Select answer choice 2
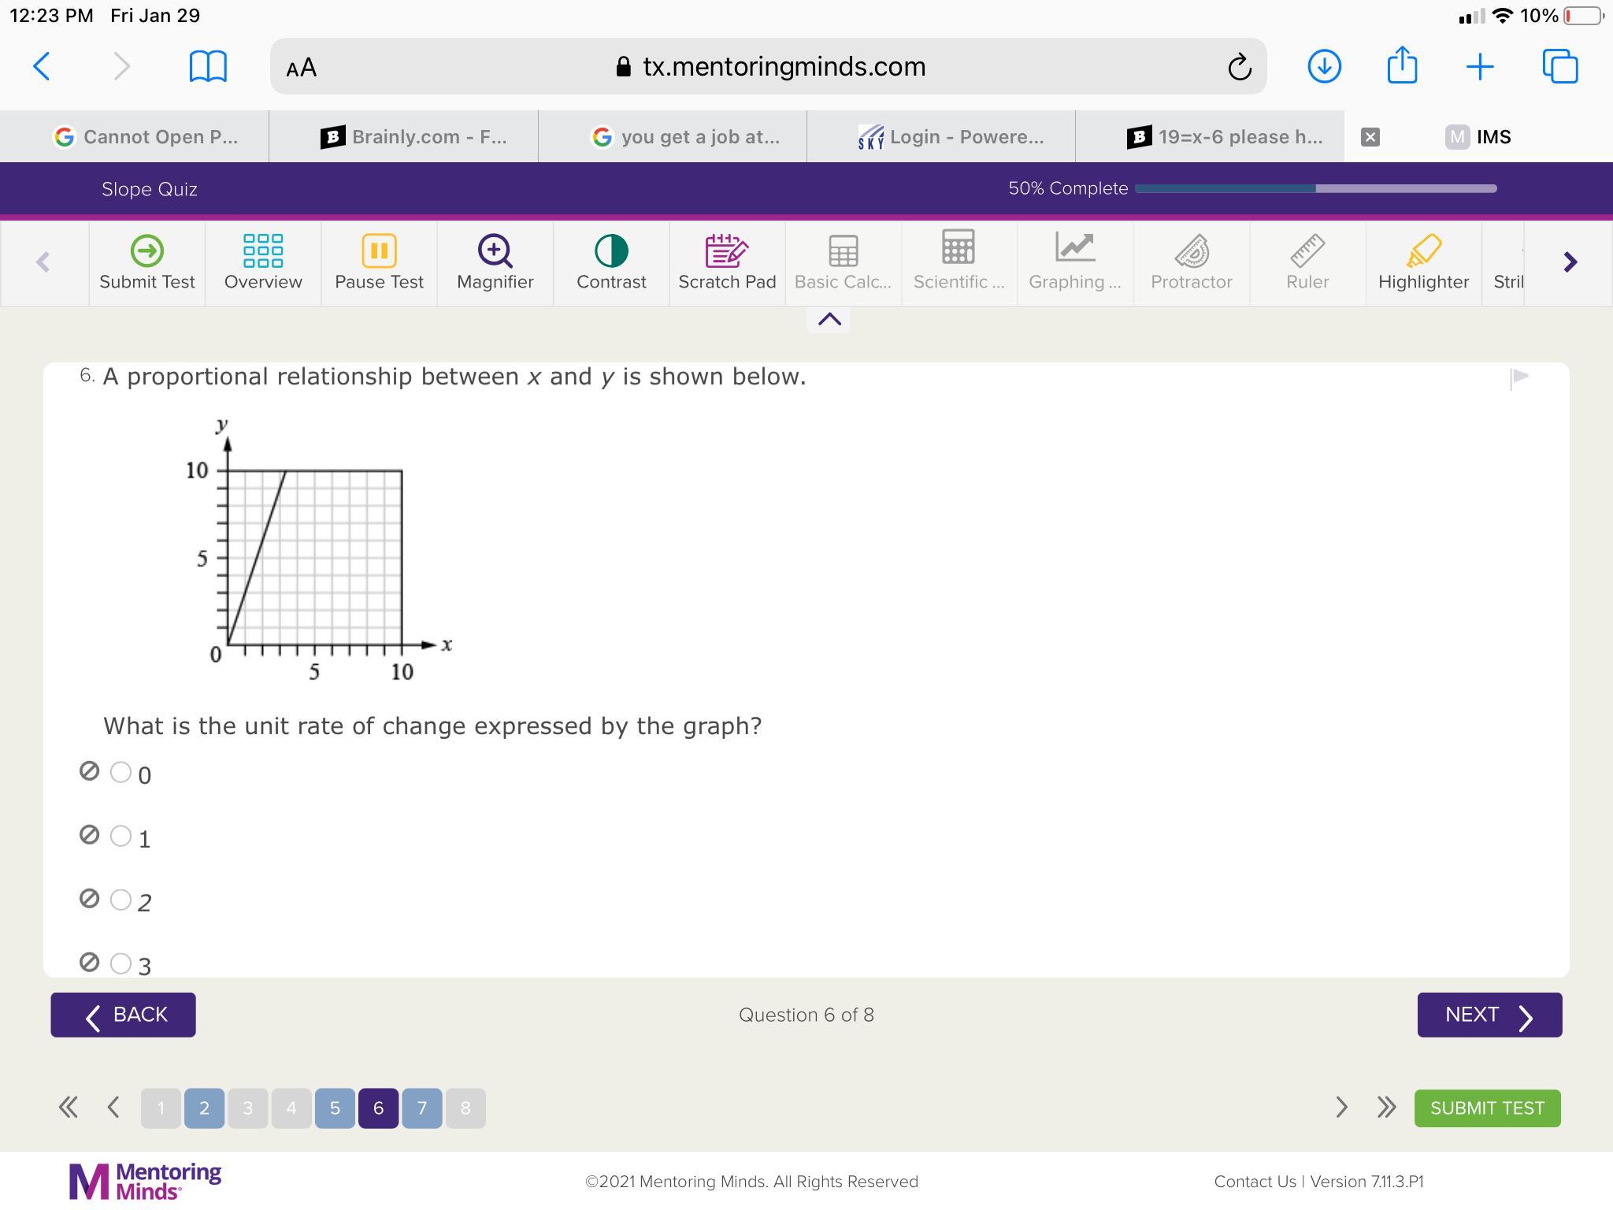1613x1210 pixels. tap(121, 900)
